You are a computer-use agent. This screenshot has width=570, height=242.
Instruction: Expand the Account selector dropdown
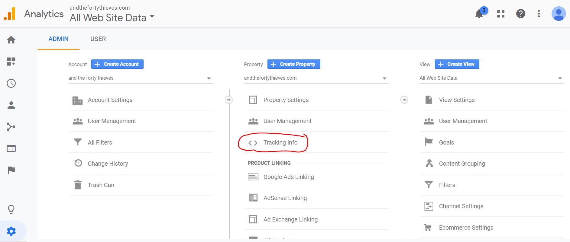pos(141,78)
